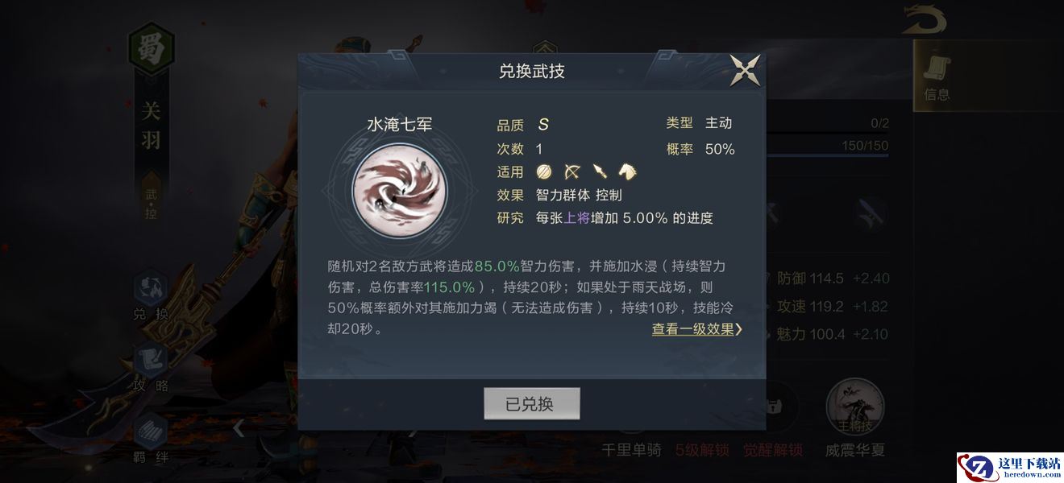The width and height of the screenshot is (1064, 483).
Task: Tap the 蜀 faction hexagon badge
Action: coord(152,50)
